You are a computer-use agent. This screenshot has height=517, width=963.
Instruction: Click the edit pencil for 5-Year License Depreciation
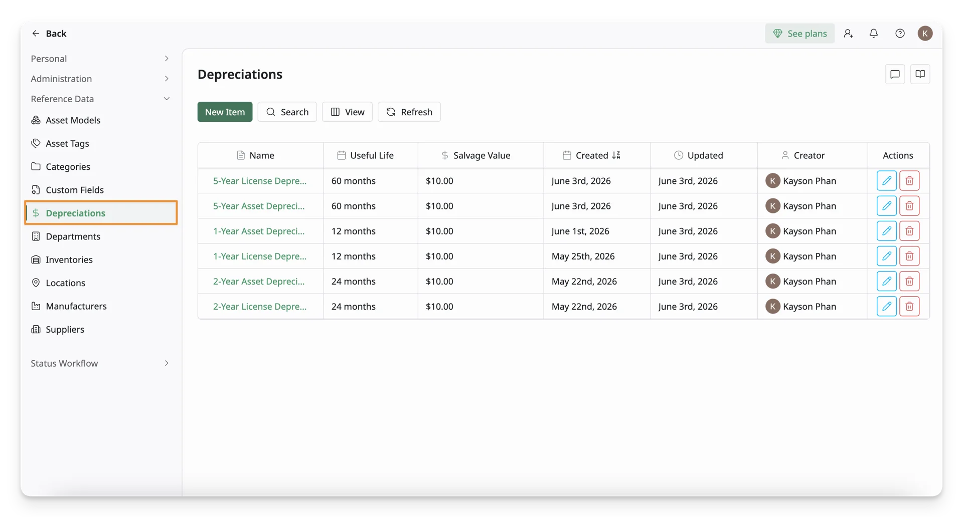(x=886, y=181)
